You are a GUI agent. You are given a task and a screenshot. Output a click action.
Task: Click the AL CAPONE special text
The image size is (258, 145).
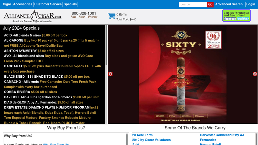52,43
